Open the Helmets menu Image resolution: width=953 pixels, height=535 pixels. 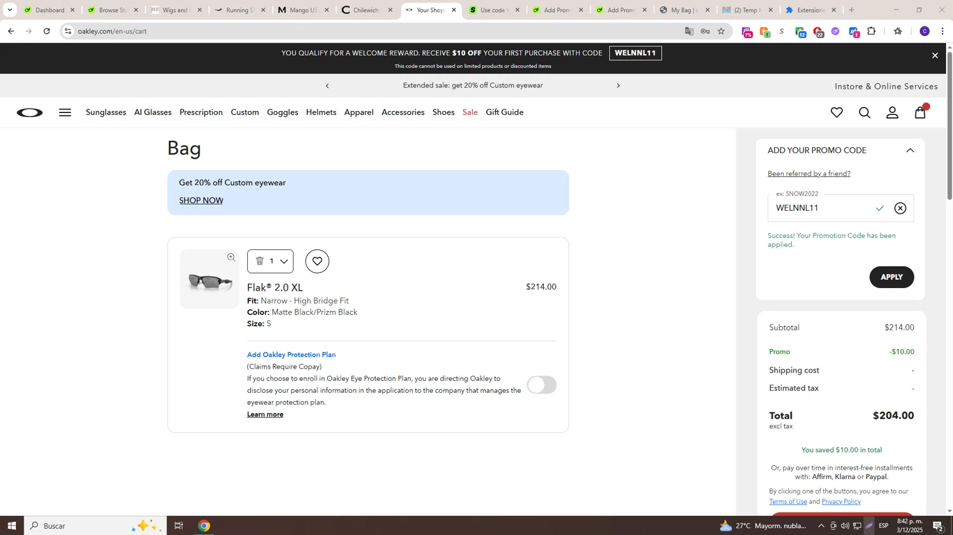321,112
